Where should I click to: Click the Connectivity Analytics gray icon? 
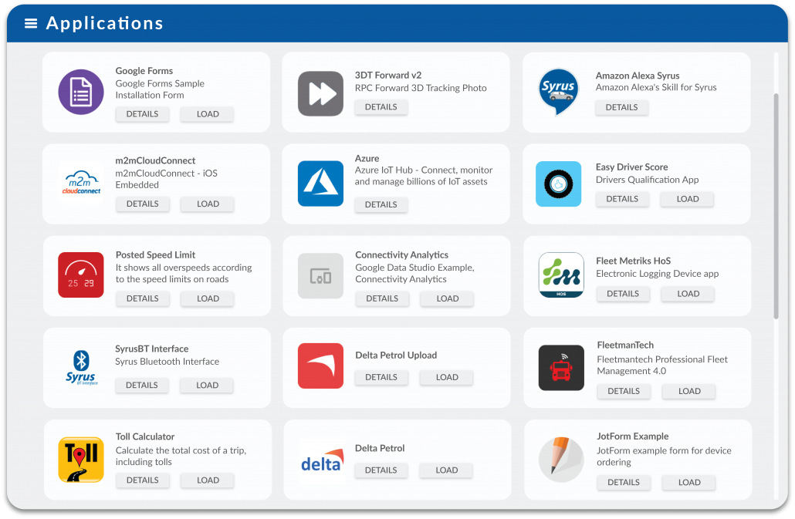point(320,275)
